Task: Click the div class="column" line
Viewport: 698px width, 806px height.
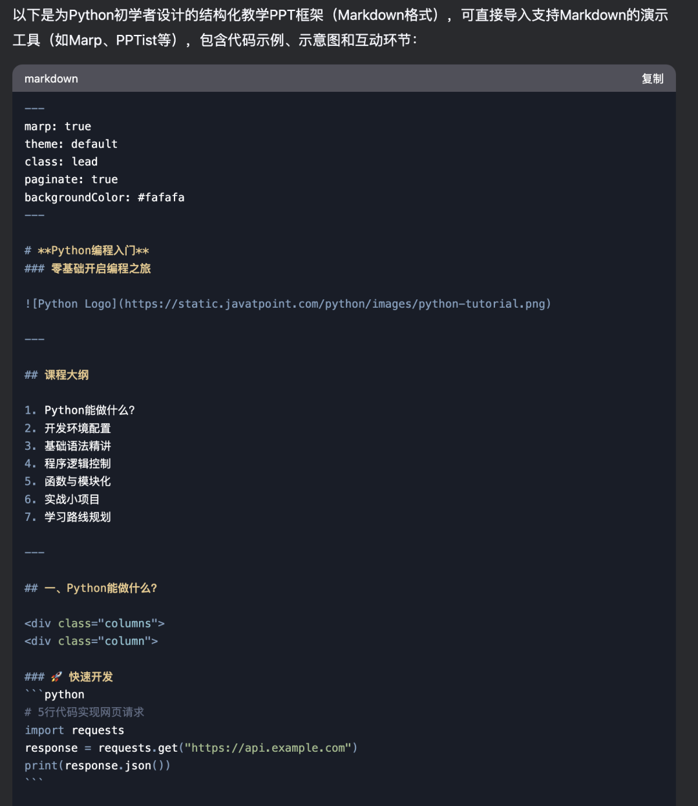Action: [x=91, y=641]
